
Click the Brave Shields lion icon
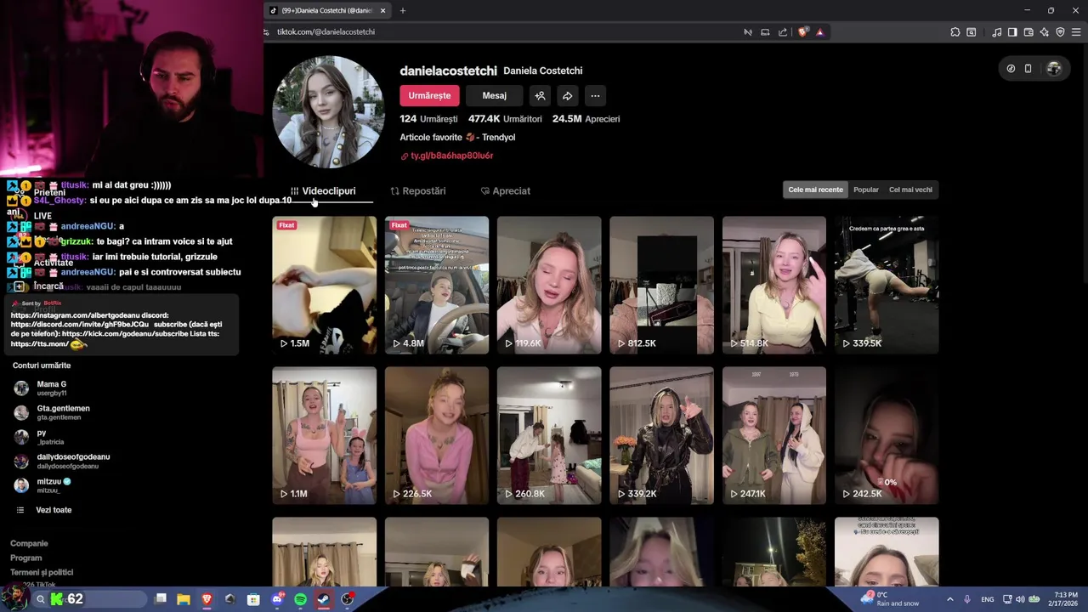click(x=802, y=32)
